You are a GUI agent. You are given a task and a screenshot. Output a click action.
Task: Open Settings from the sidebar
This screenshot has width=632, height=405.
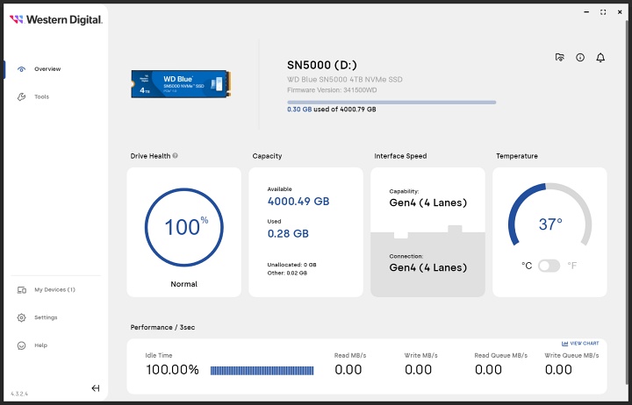coord(46,317)
